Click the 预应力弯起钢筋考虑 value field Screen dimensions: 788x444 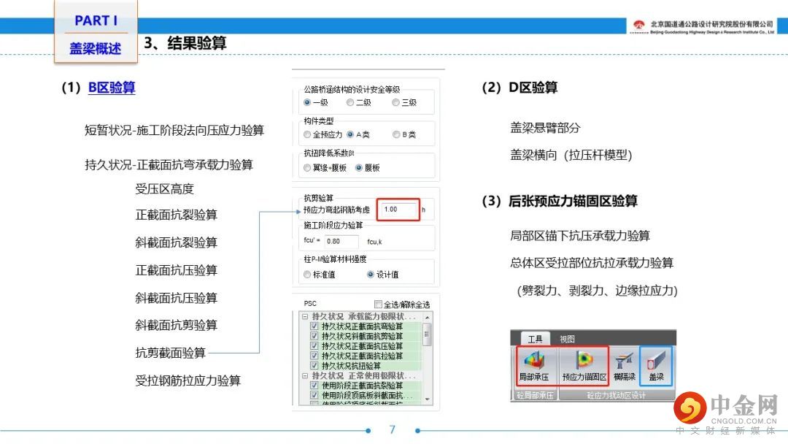pos(398,210)
